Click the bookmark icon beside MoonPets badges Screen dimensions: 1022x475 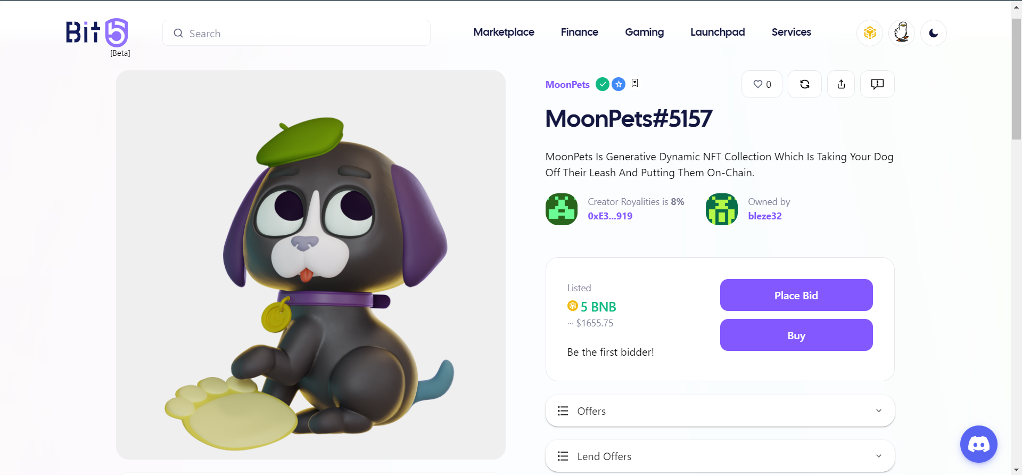point(635,83)
